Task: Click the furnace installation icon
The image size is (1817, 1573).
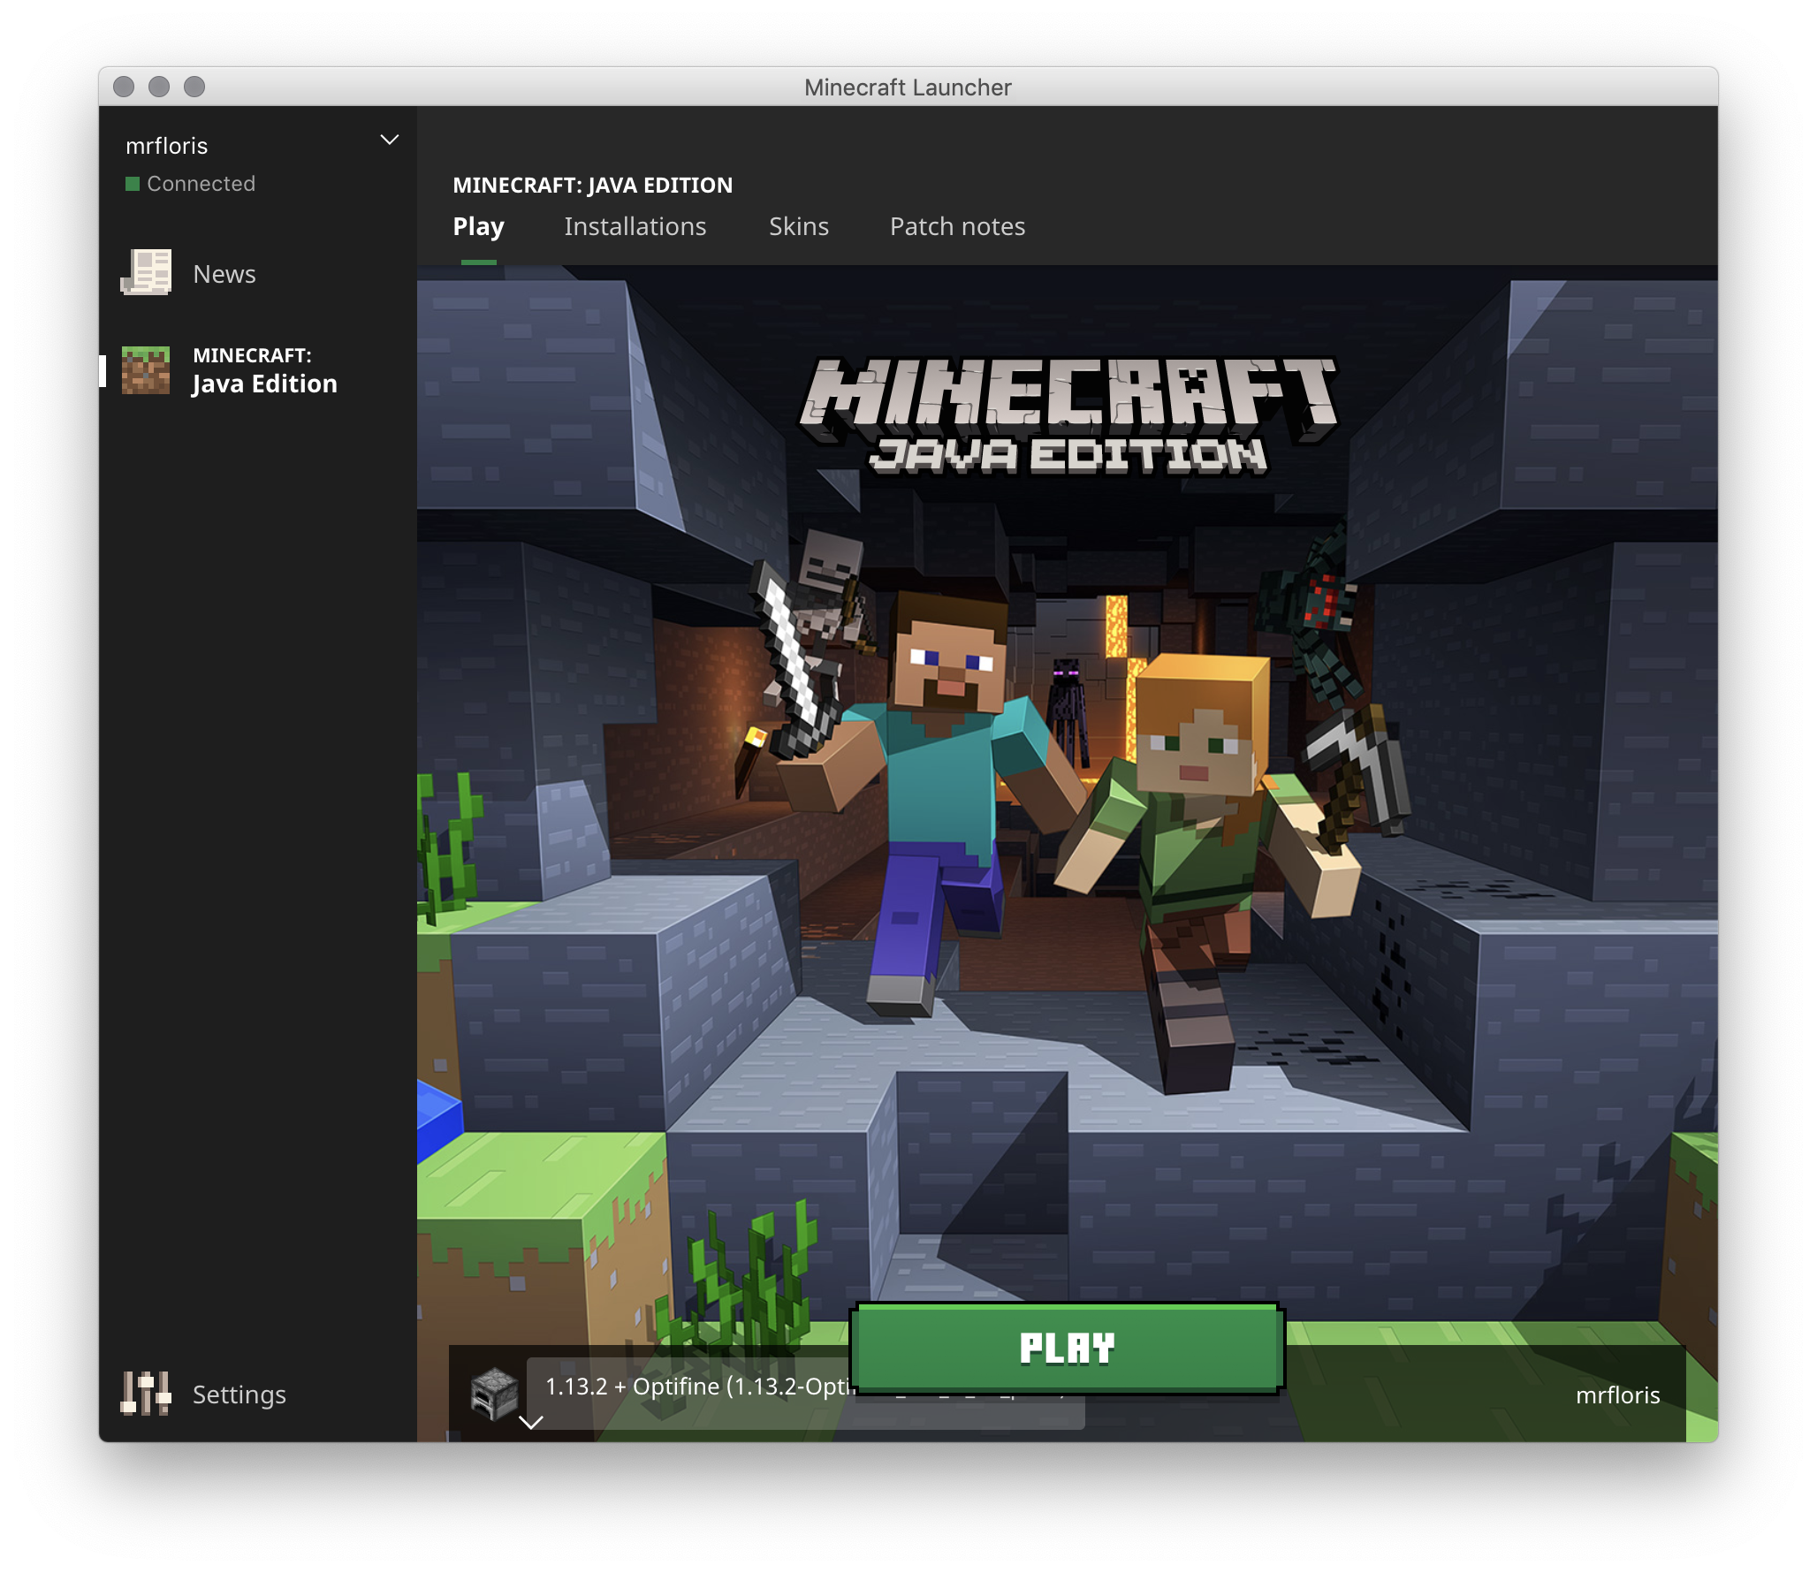Action: [494, 1392]
